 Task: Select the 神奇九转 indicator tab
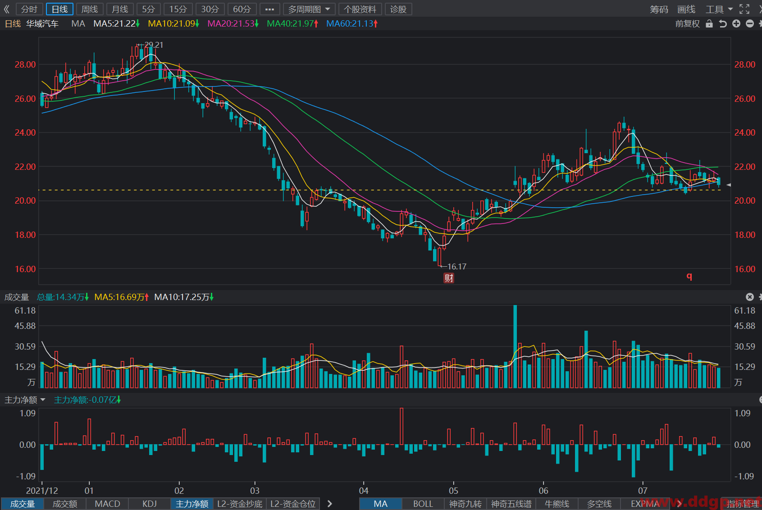pyautogui.click(x=465, y=504)
